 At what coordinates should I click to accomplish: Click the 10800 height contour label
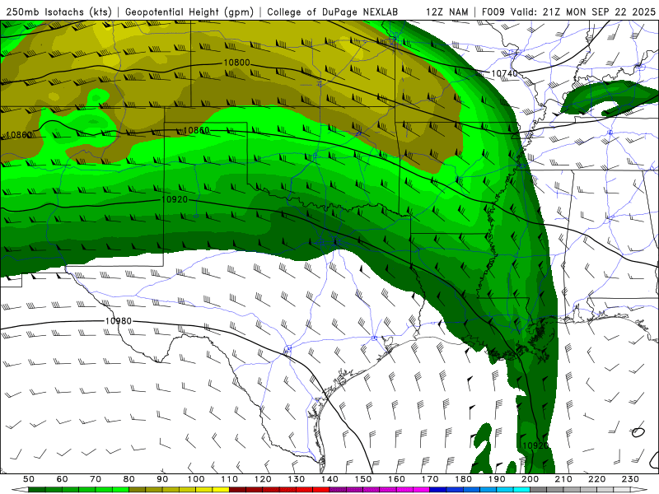tap(236, 63)
